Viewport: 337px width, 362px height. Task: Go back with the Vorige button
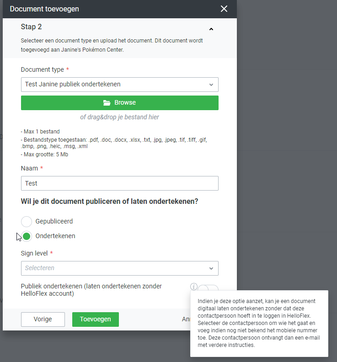click(x=43, y=319)
